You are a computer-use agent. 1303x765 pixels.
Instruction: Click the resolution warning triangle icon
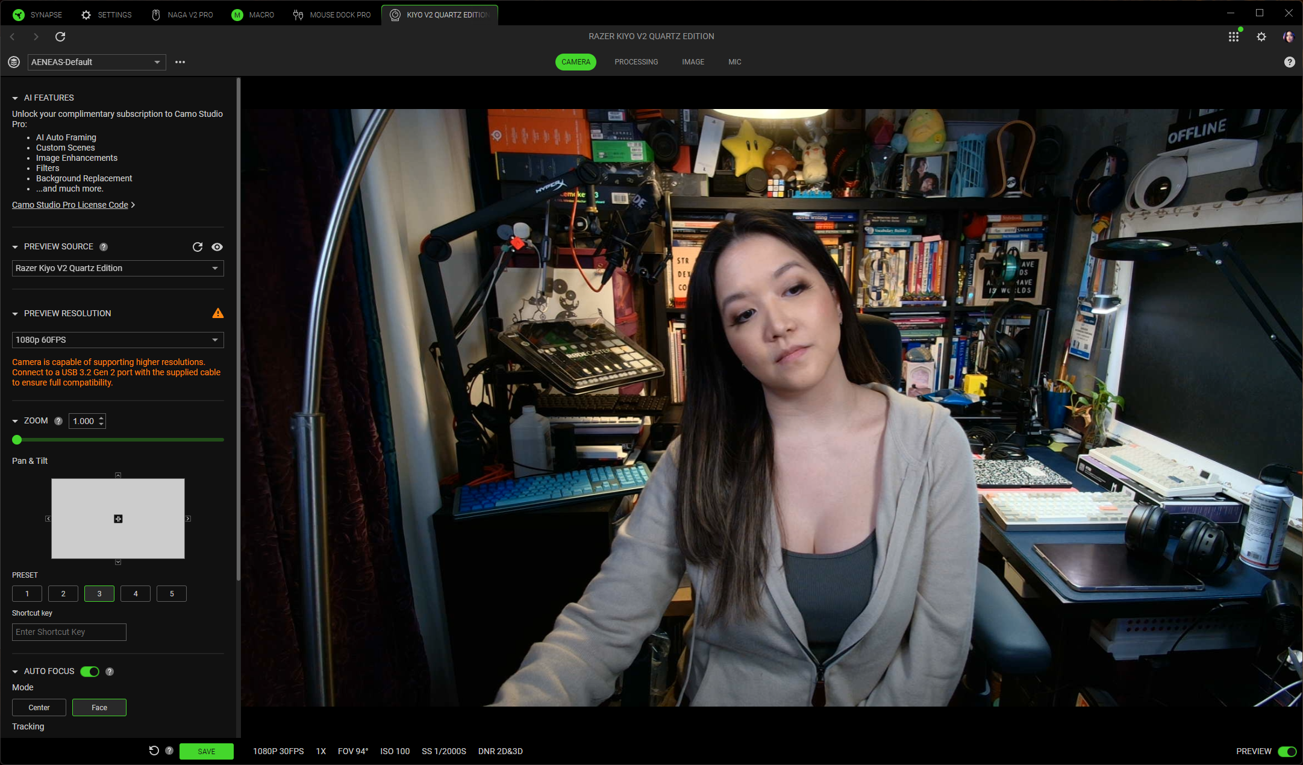pos(218,313)
